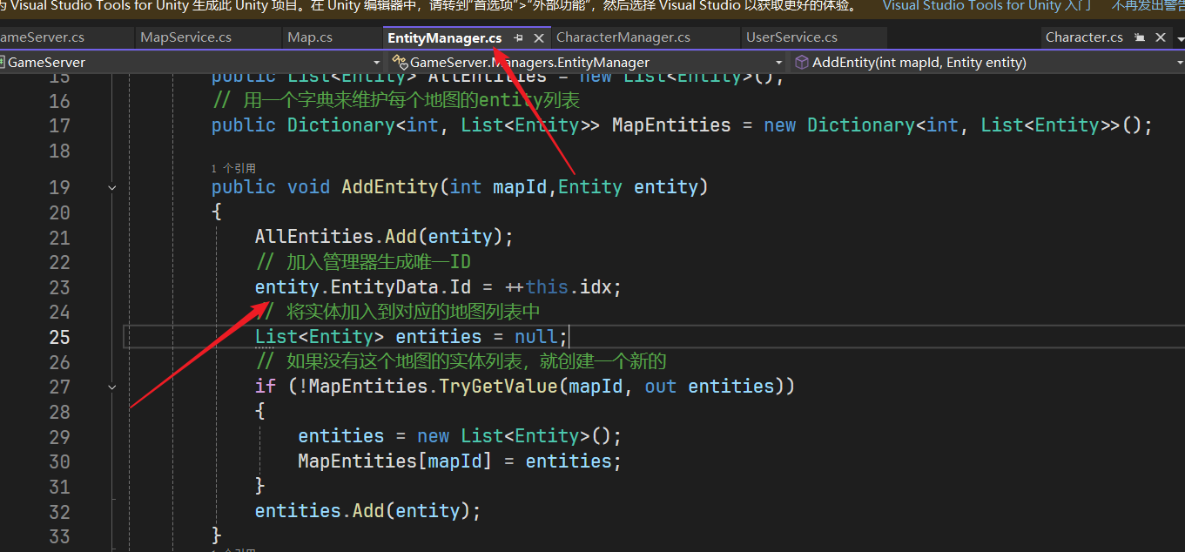1185x552 pixels.
Task: Open the UserService.cs tab
Action: coord(791,37)
